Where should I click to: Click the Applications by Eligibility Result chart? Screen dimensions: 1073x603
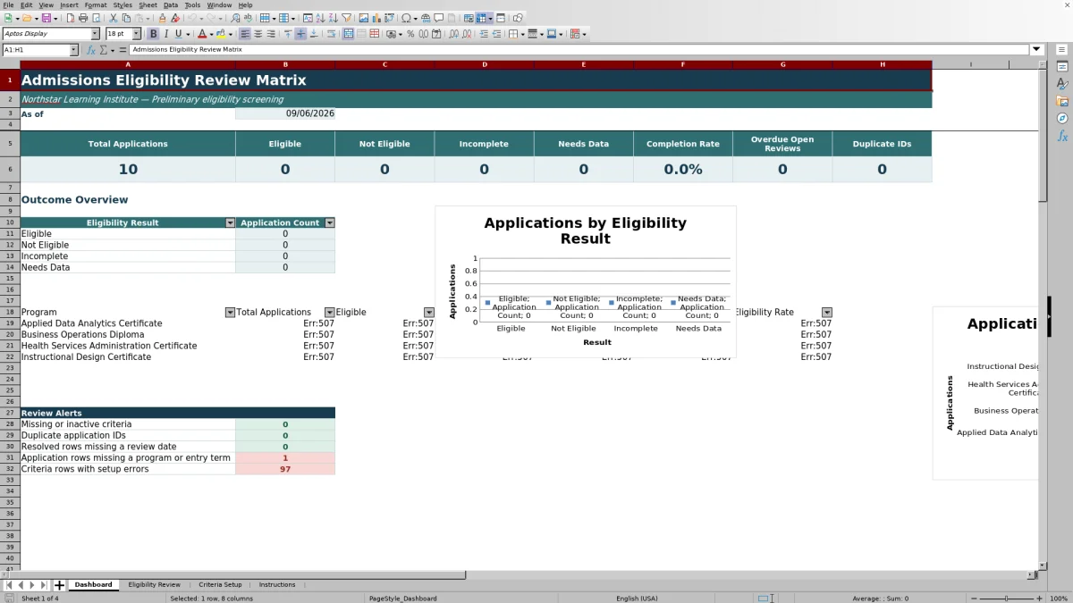[x=586, y=282]
